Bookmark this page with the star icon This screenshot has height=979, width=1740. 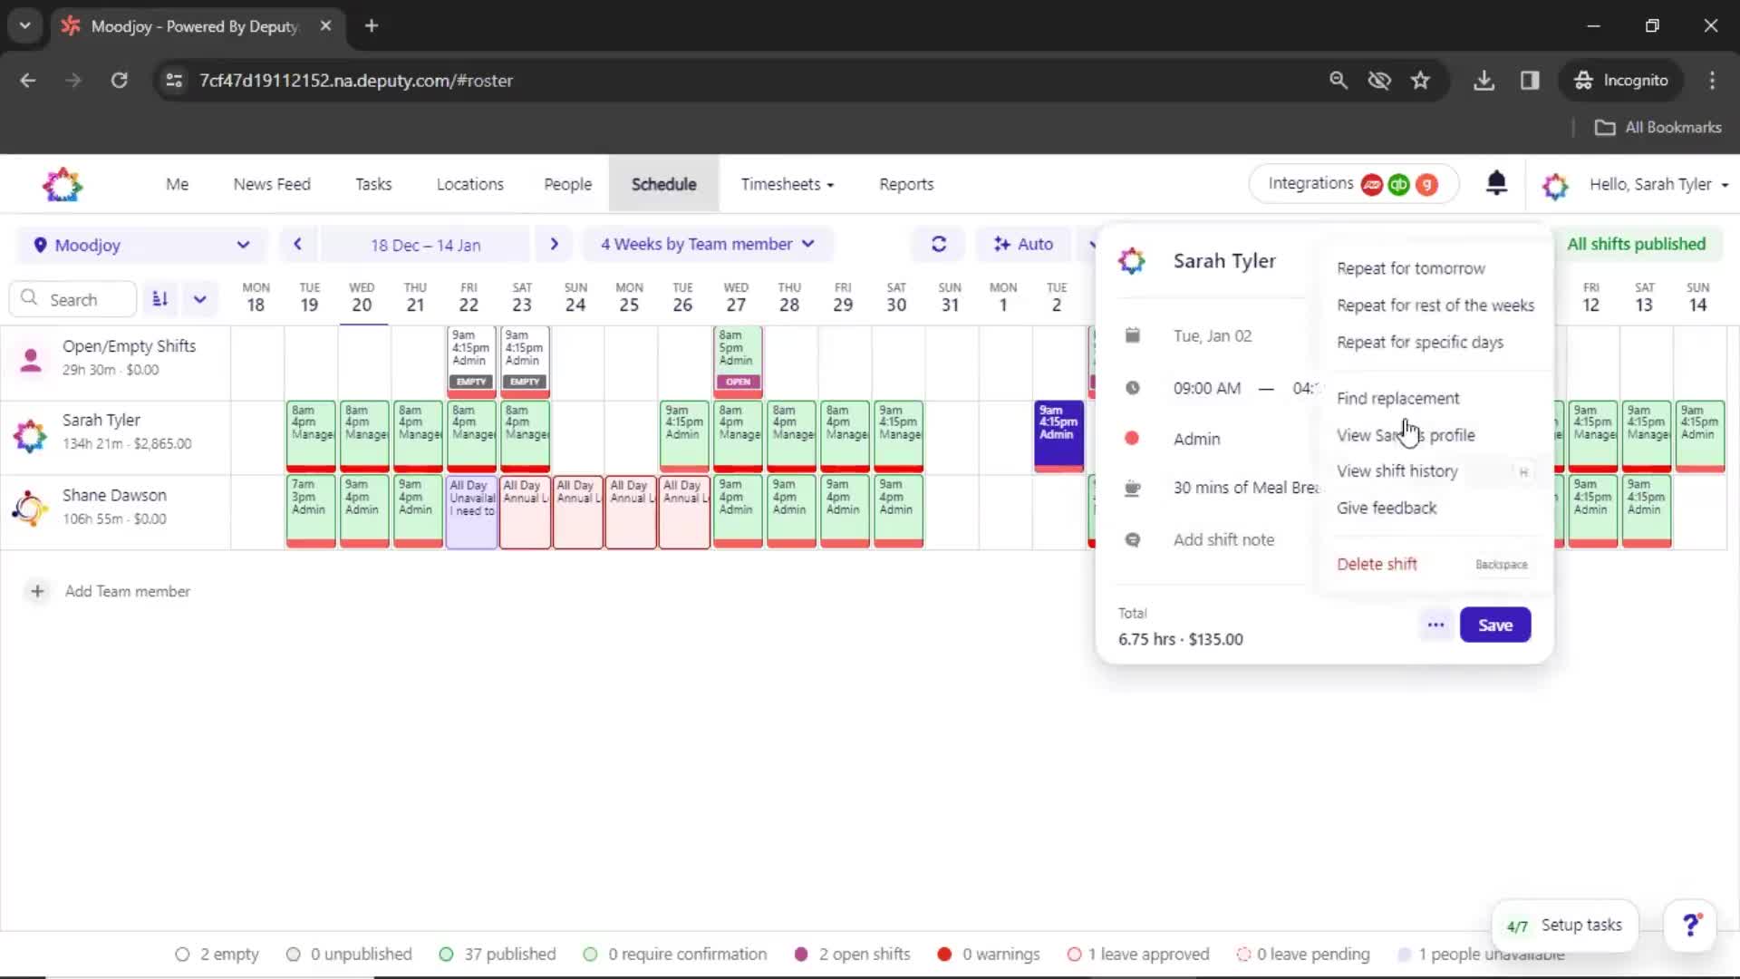(x=1420, y=81)
